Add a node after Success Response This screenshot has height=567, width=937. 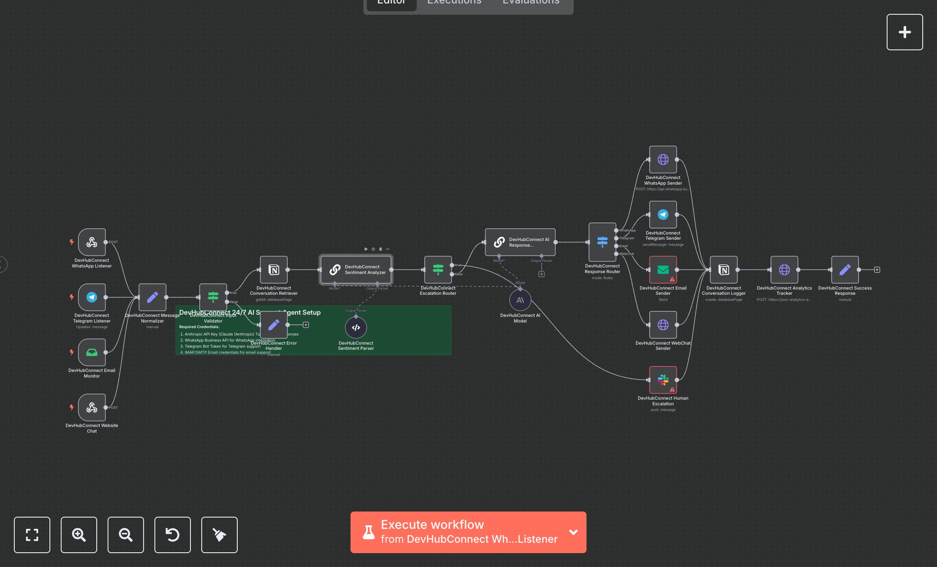coord(877,270)
